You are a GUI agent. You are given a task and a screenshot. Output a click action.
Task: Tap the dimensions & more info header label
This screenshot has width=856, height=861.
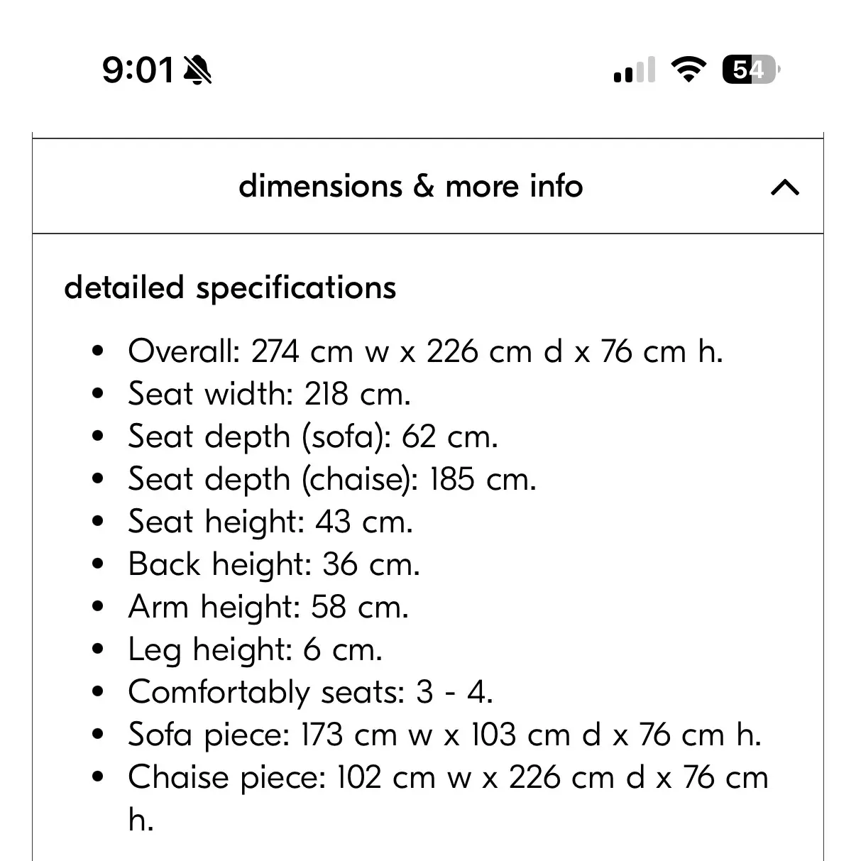point(410,186)
